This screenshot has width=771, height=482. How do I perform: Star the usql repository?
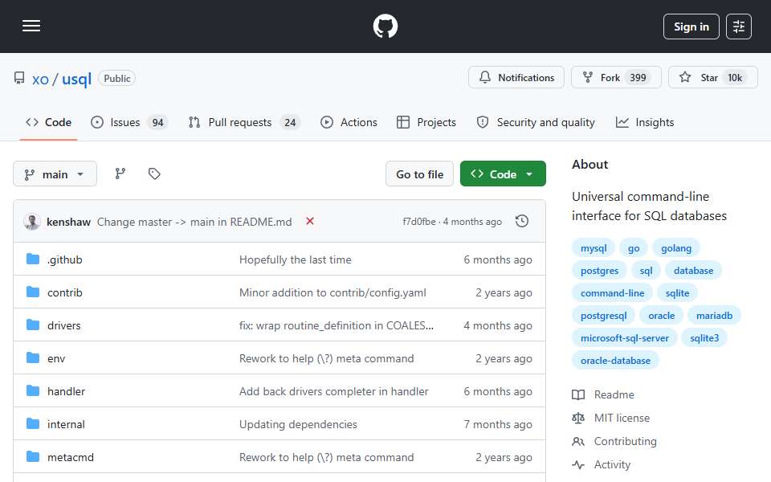[712, 77]
